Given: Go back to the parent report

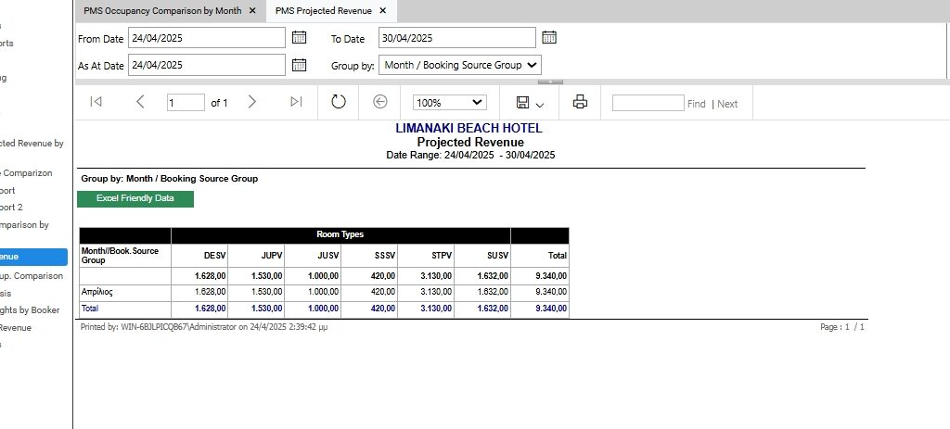Looking at the screenshot, I should [379, 102].
